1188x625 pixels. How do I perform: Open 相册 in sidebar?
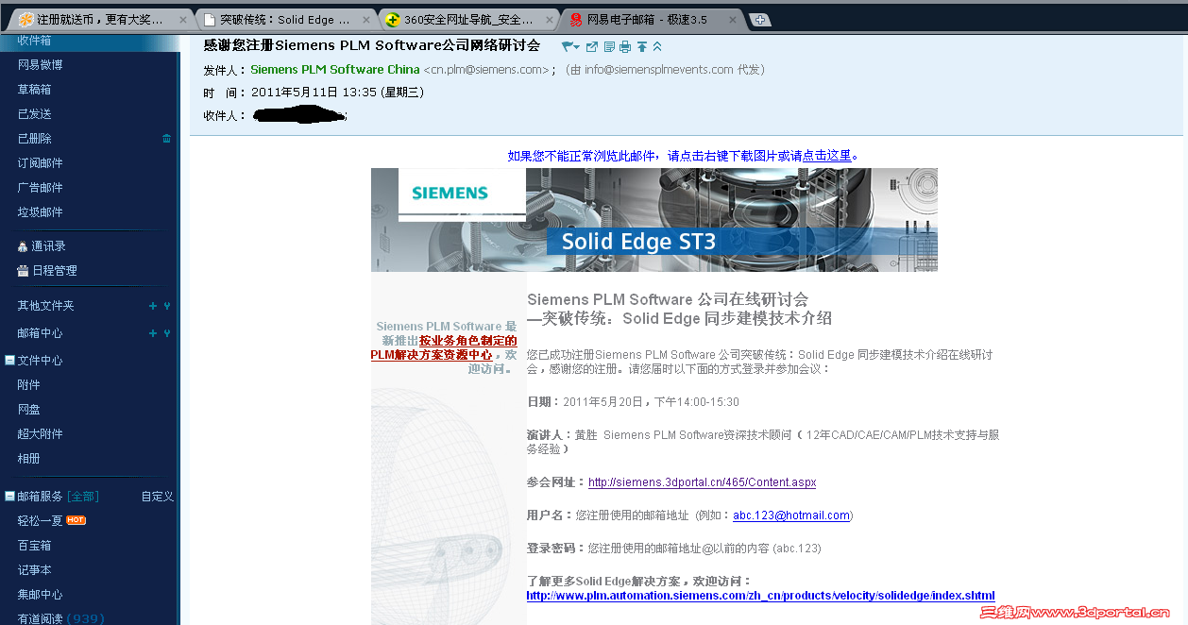(x=28, y=459)
